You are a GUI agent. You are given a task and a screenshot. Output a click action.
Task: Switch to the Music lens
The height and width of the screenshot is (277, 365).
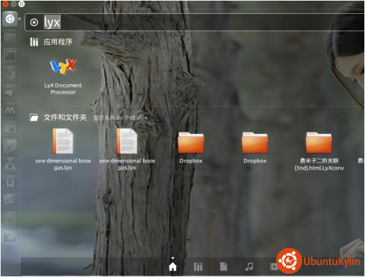click(249, 267)
